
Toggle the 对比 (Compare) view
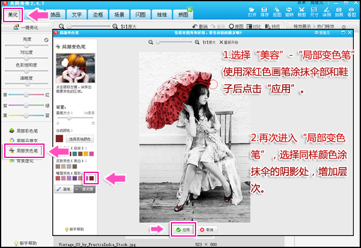point(255,26)
